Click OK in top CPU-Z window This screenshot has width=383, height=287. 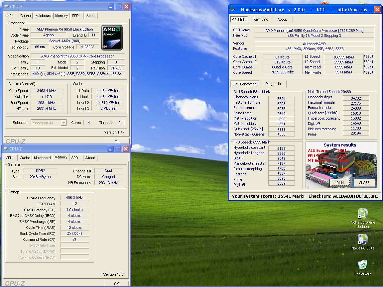[x=117, y=142]
